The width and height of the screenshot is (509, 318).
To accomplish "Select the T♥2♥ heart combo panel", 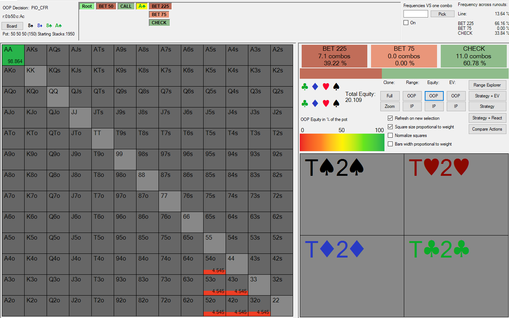I will point(456,194).
